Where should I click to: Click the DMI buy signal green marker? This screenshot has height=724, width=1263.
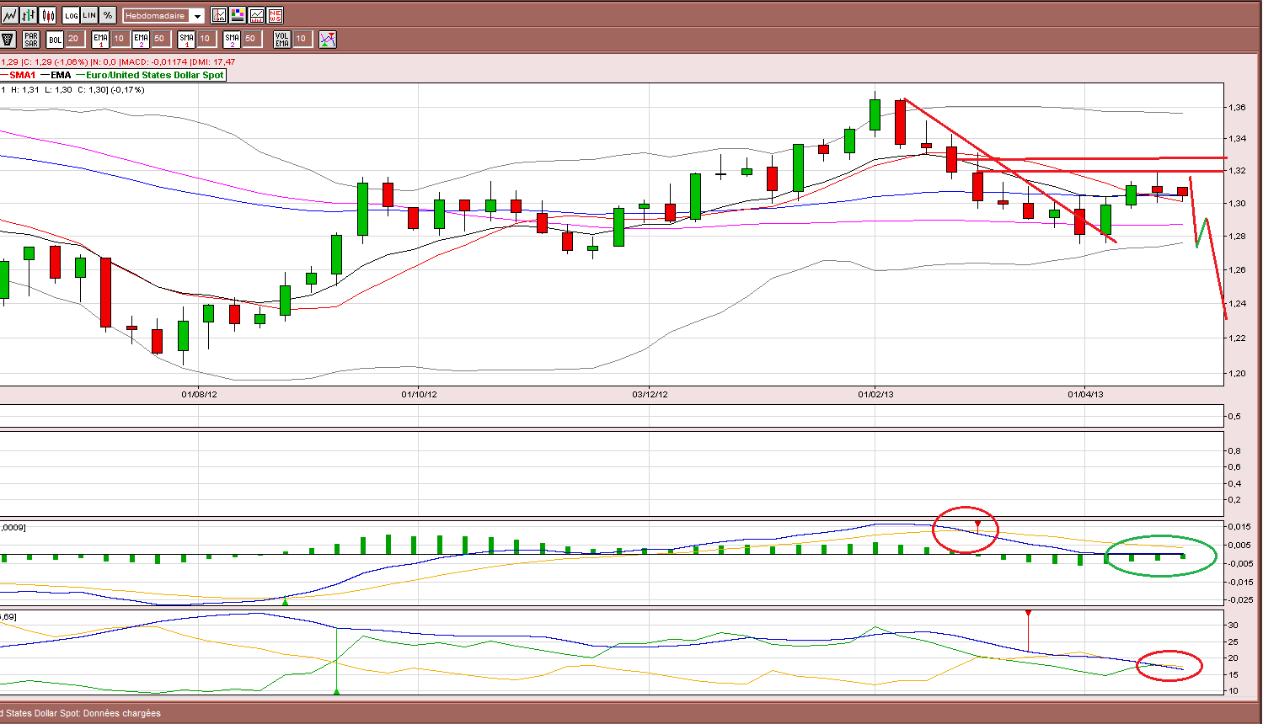[x=336, y=691]
